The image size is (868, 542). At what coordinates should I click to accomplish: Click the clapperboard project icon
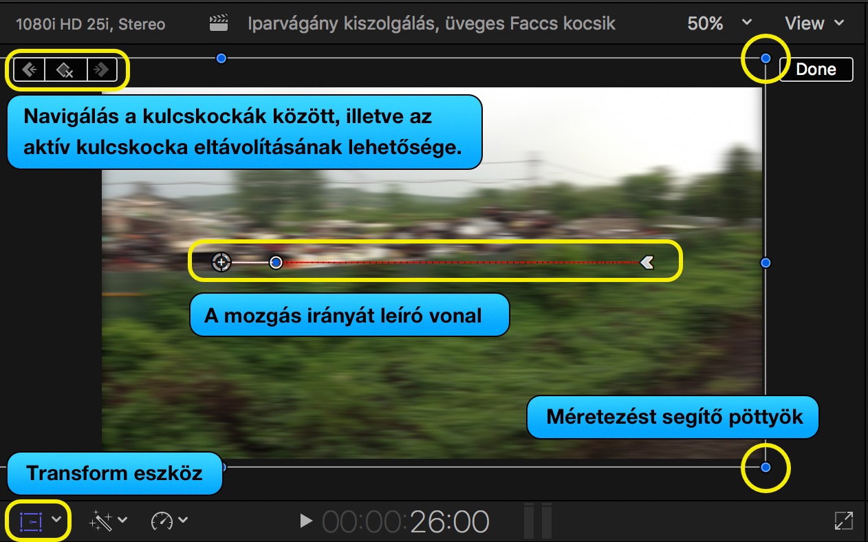point(219,23)
